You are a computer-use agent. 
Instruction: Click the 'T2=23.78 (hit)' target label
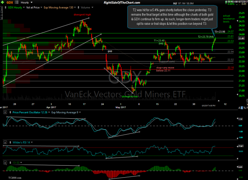[206, 37]
